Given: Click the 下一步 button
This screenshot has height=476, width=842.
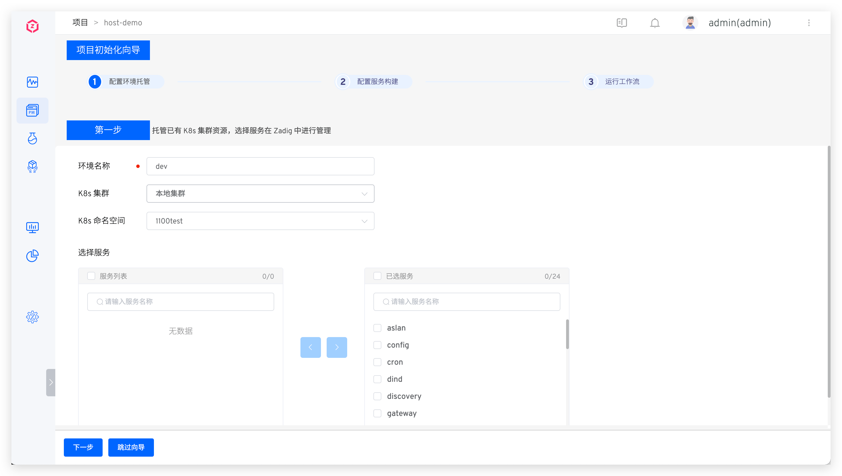Looking at the screenshot, I should (x=83, y=447).
